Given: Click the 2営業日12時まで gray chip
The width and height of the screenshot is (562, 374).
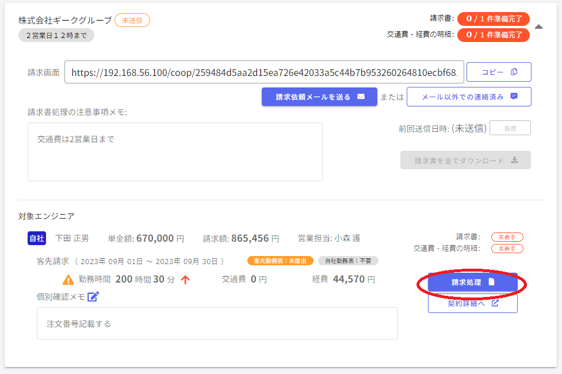Looking at the screenshot, I should click(56, 35).
